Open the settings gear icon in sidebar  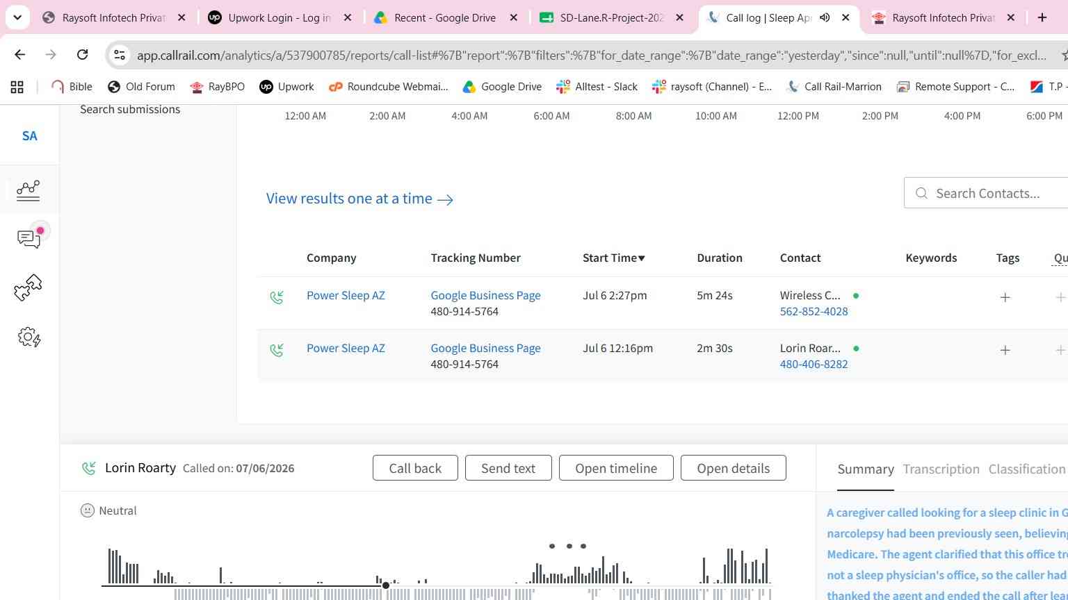[x=29, y=337]
